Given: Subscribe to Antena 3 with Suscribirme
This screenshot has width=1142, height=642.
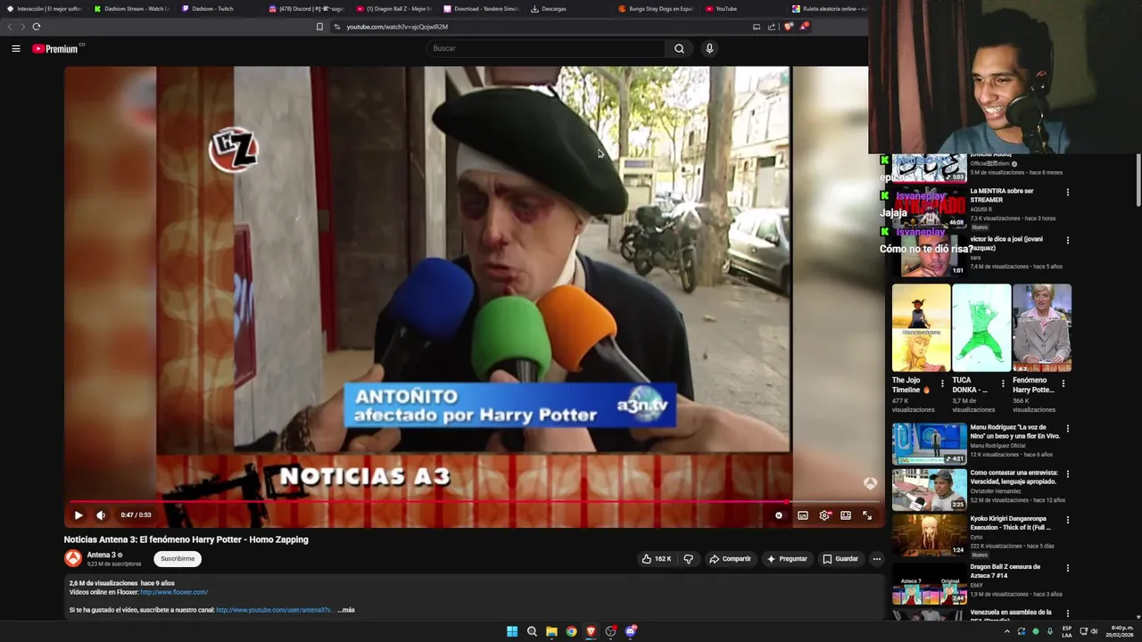Looking at the screenshot, I should coord(178,559).
